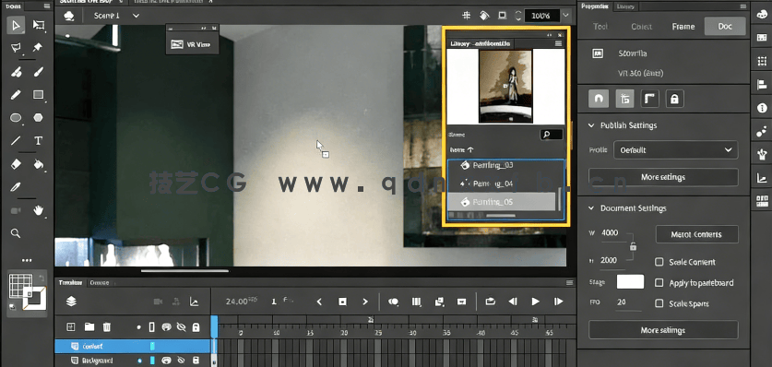Image resolution: width=772 pixels, height=367 pixels.
Task: Select the Text tool
Action: (x=38, y=141)
